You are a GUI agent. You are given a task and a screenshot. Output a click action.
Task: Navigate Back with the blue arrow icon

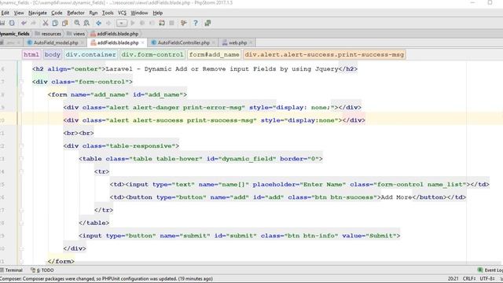click(x=99, y=23)
